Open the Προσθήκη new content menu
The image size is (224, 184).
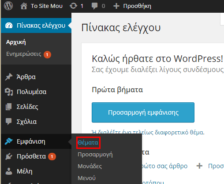(137, 6)
